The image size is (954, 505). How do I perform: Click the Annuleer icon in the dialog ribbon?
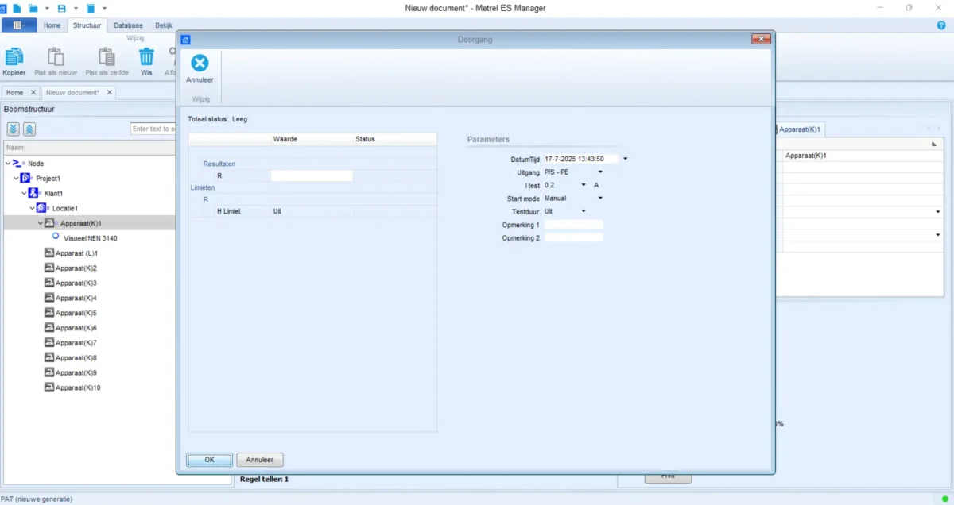coord(200,64)
